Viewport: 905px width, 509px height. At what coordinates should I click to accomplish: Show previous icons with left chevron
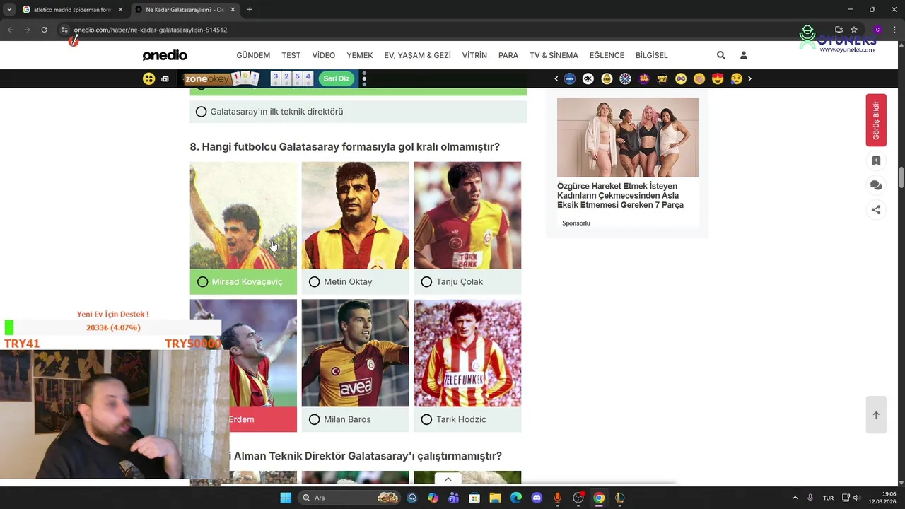(556, 78)
